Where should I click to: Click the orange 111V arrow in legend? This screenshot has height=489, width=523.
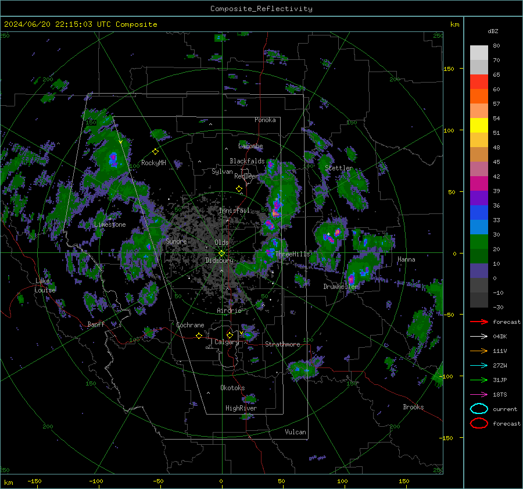(479, 351)
